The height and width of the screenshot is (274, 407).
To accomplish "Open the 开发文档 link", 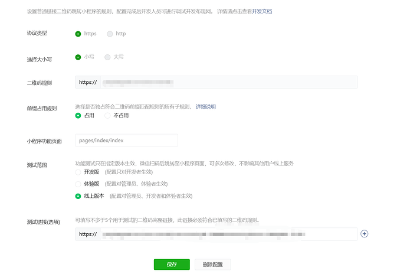I will pyautogui.click(x=262, y=11).
